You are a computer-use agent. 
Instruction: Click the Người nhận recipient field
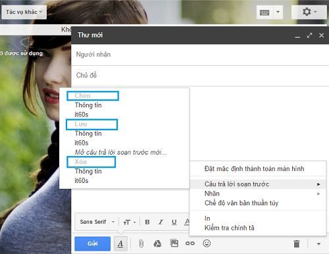point(200,55)
